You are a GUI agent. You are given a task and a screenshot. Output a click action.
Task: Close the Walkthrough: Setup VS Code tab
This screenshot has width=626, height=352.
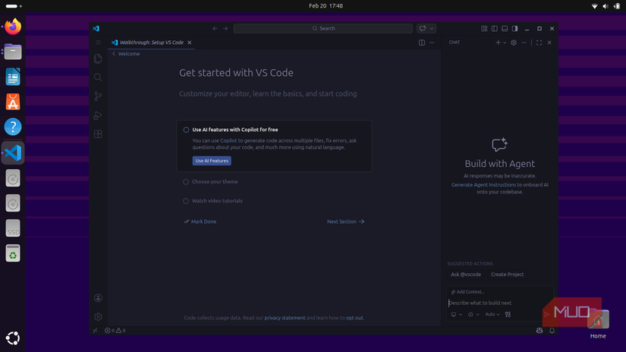[190, 42]
